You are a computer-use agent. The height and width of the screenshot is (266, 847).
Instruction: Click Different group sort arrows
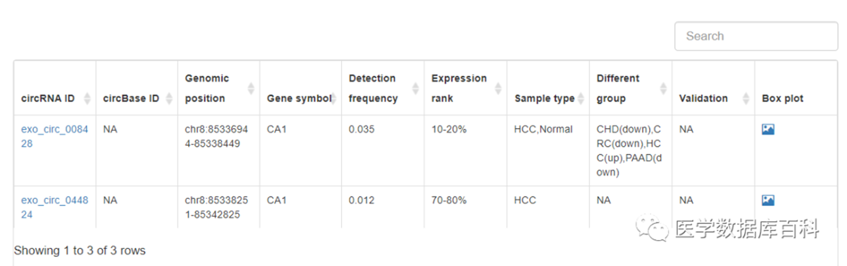click(x=663, y=88)
